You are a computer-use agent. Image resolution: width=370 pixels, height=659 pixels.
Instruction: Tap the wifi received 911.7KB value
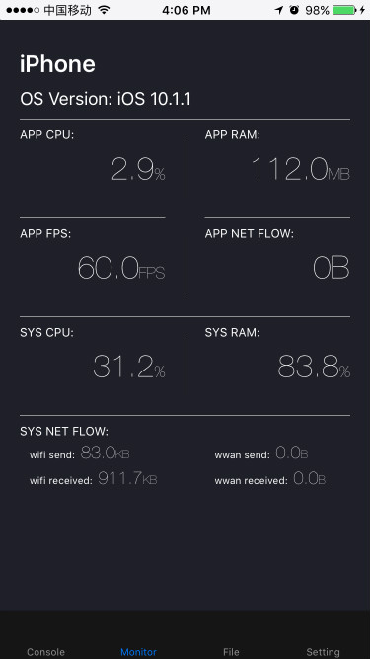pyautogui.click(x=127, y=478)
